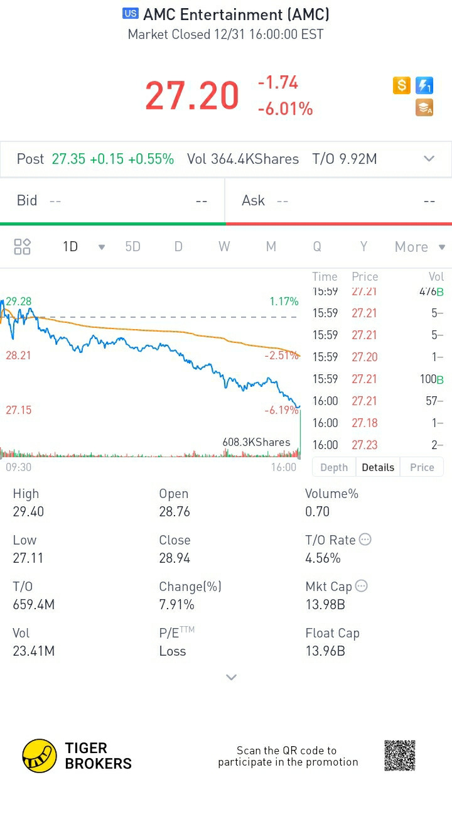This screenshot has height=819, width=452.
Task: Expand more stock details with bottom chevron
Action: coord(231,677)
